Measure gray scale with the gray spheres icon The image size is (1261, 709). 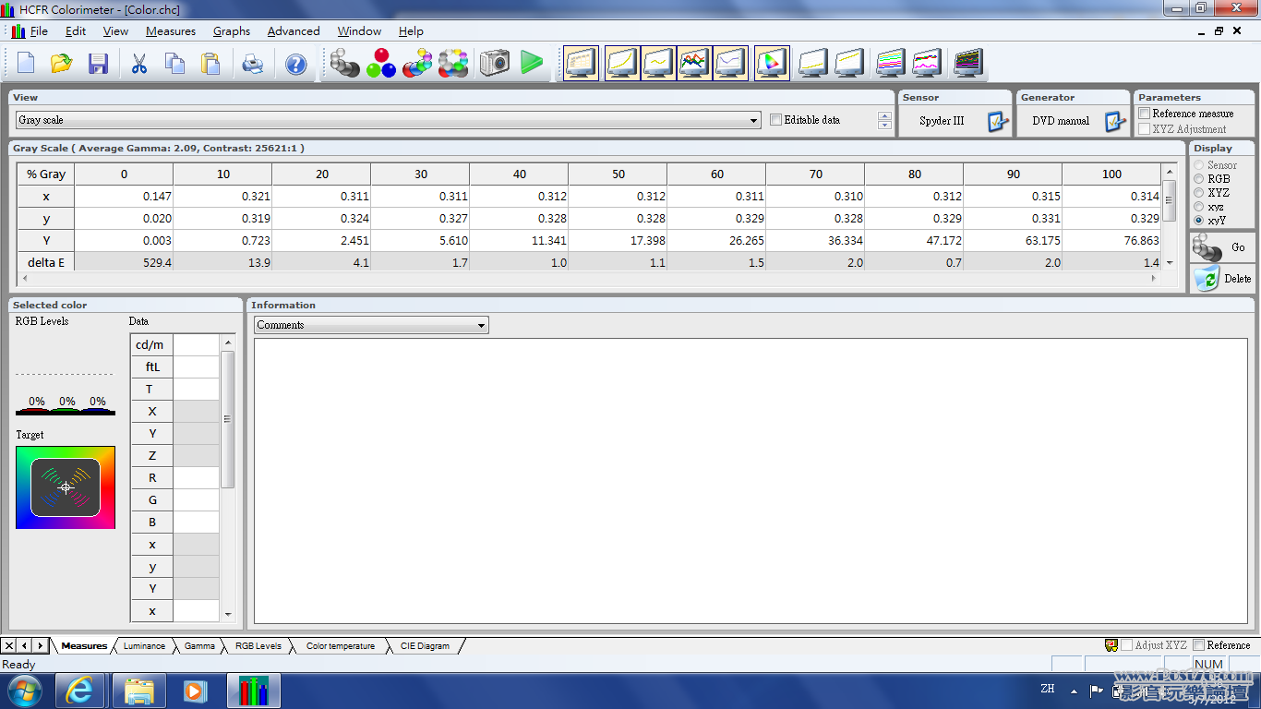pos(344,64)
